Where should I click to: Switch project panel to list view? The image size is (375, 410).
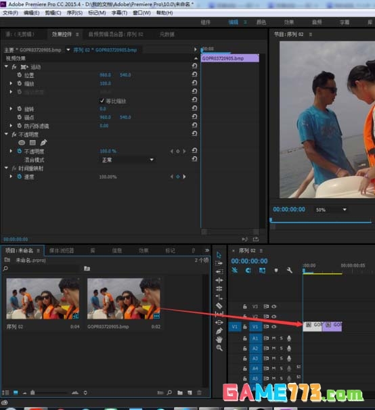(6, 392)
